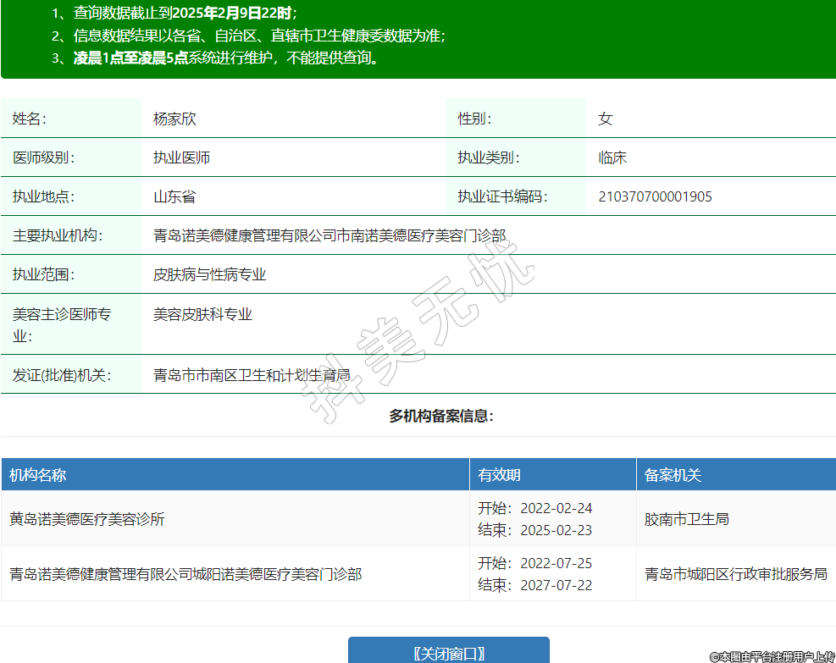
Task: Click the 关闭窗口 button
Action: coord(448,652)
